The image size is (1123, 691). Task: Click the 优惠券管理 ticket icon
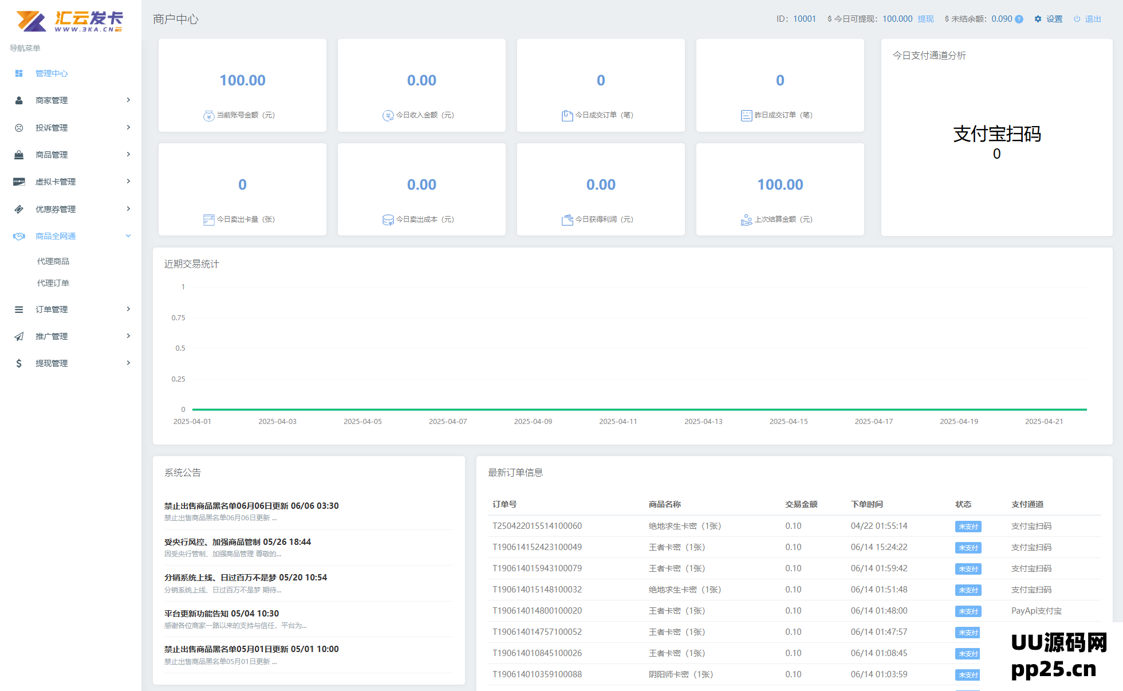click(19, 209)
